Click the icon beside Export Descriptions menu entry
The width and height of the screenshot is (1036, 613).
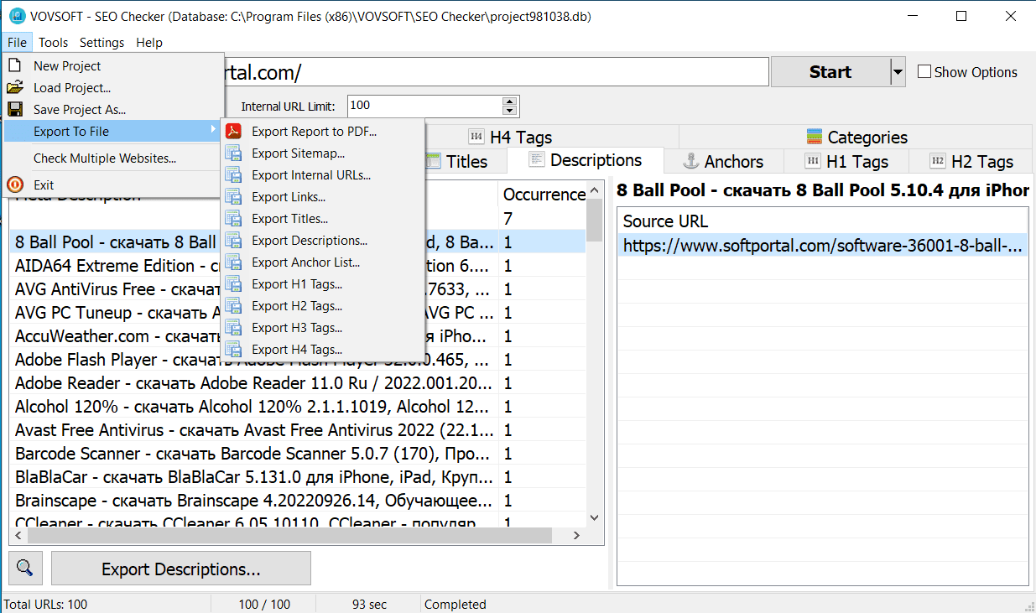[234, 240]
